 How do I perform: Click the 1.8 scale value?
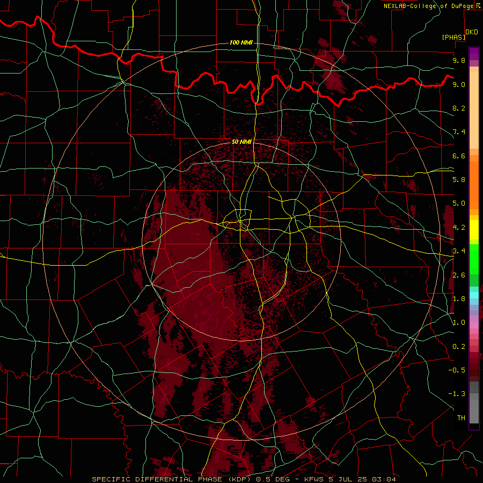click(459, 299)
